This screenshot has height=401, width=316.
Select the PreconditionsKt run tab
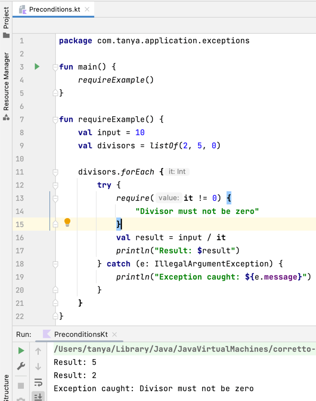81,334
